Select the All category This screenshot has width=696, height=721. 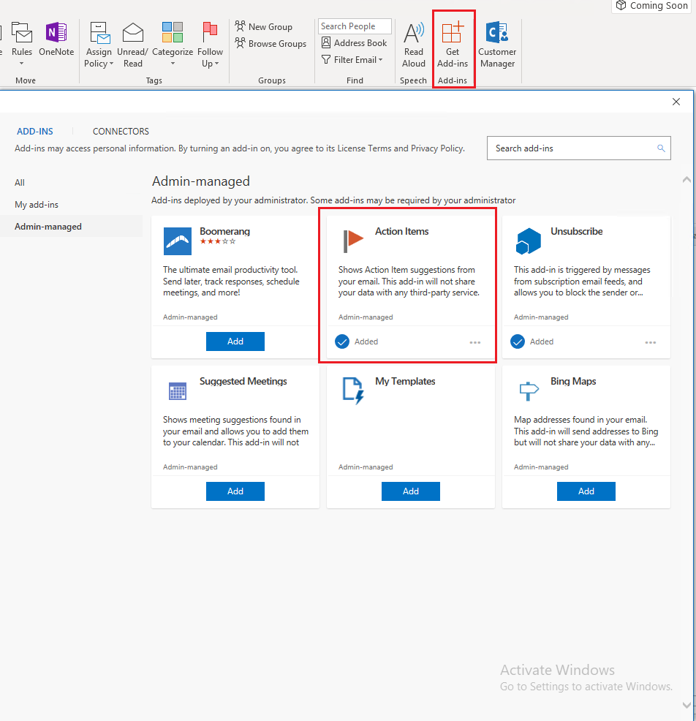[20, 183]
